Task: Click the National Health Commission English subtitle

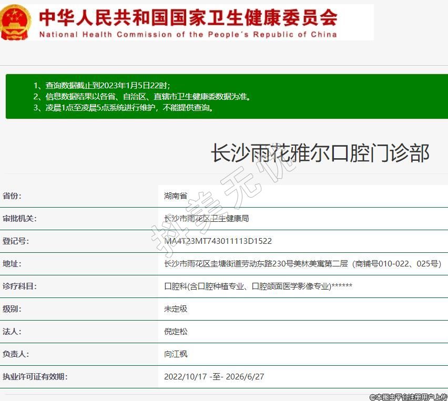Action: 188,35
